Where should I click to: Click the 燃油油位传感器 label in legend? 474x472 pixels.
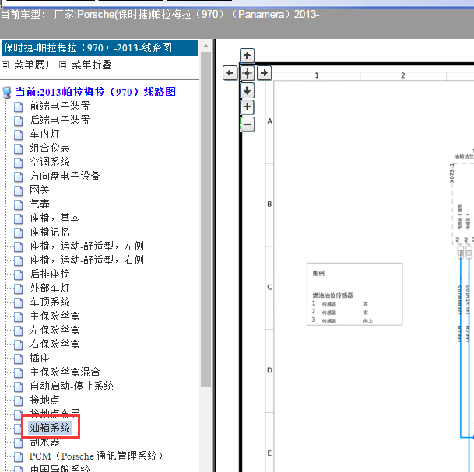coord(332,295)
